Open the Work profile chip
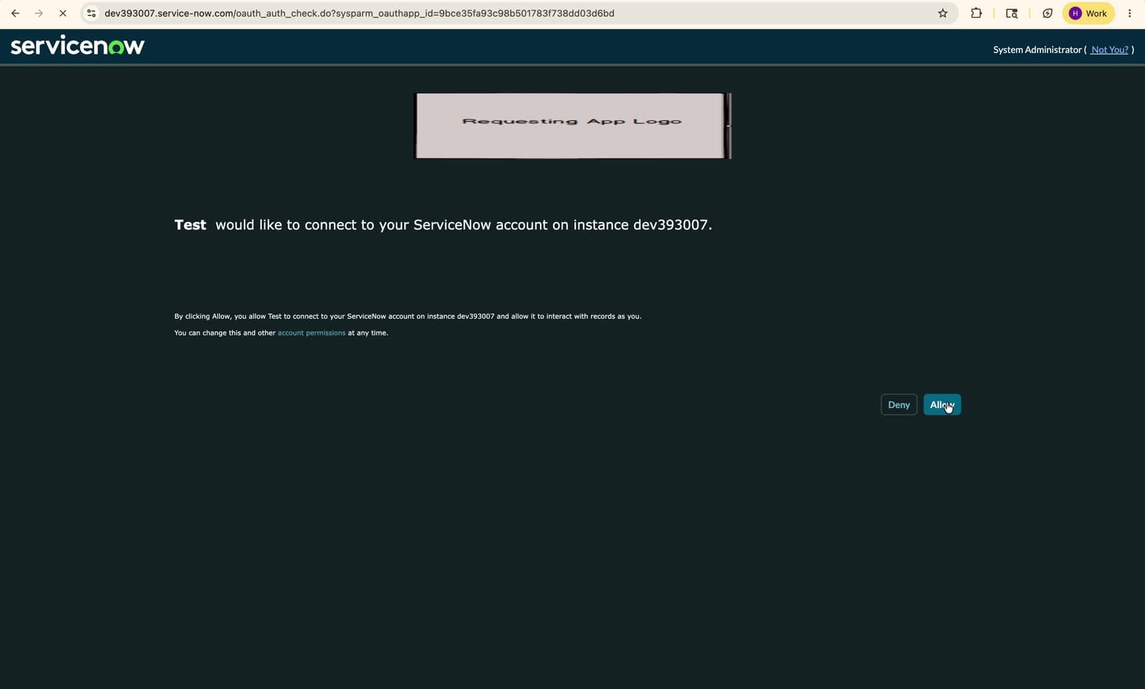 (x=1088, y=13)
